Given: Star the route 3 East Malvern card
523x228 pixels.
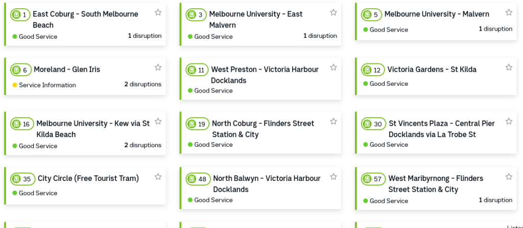Looking at the screenshot, I should [334, 12].
